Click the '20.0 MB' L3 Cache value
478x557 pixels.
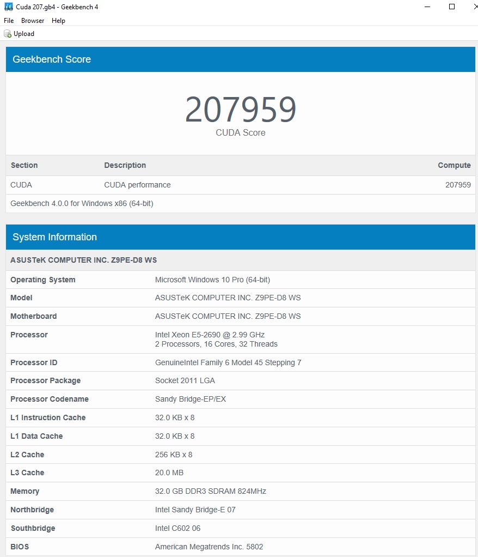(x=169, y=473)
